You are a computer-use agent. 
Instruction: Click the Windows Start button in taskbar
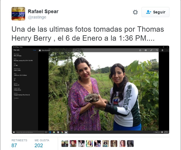pos(14,132)
